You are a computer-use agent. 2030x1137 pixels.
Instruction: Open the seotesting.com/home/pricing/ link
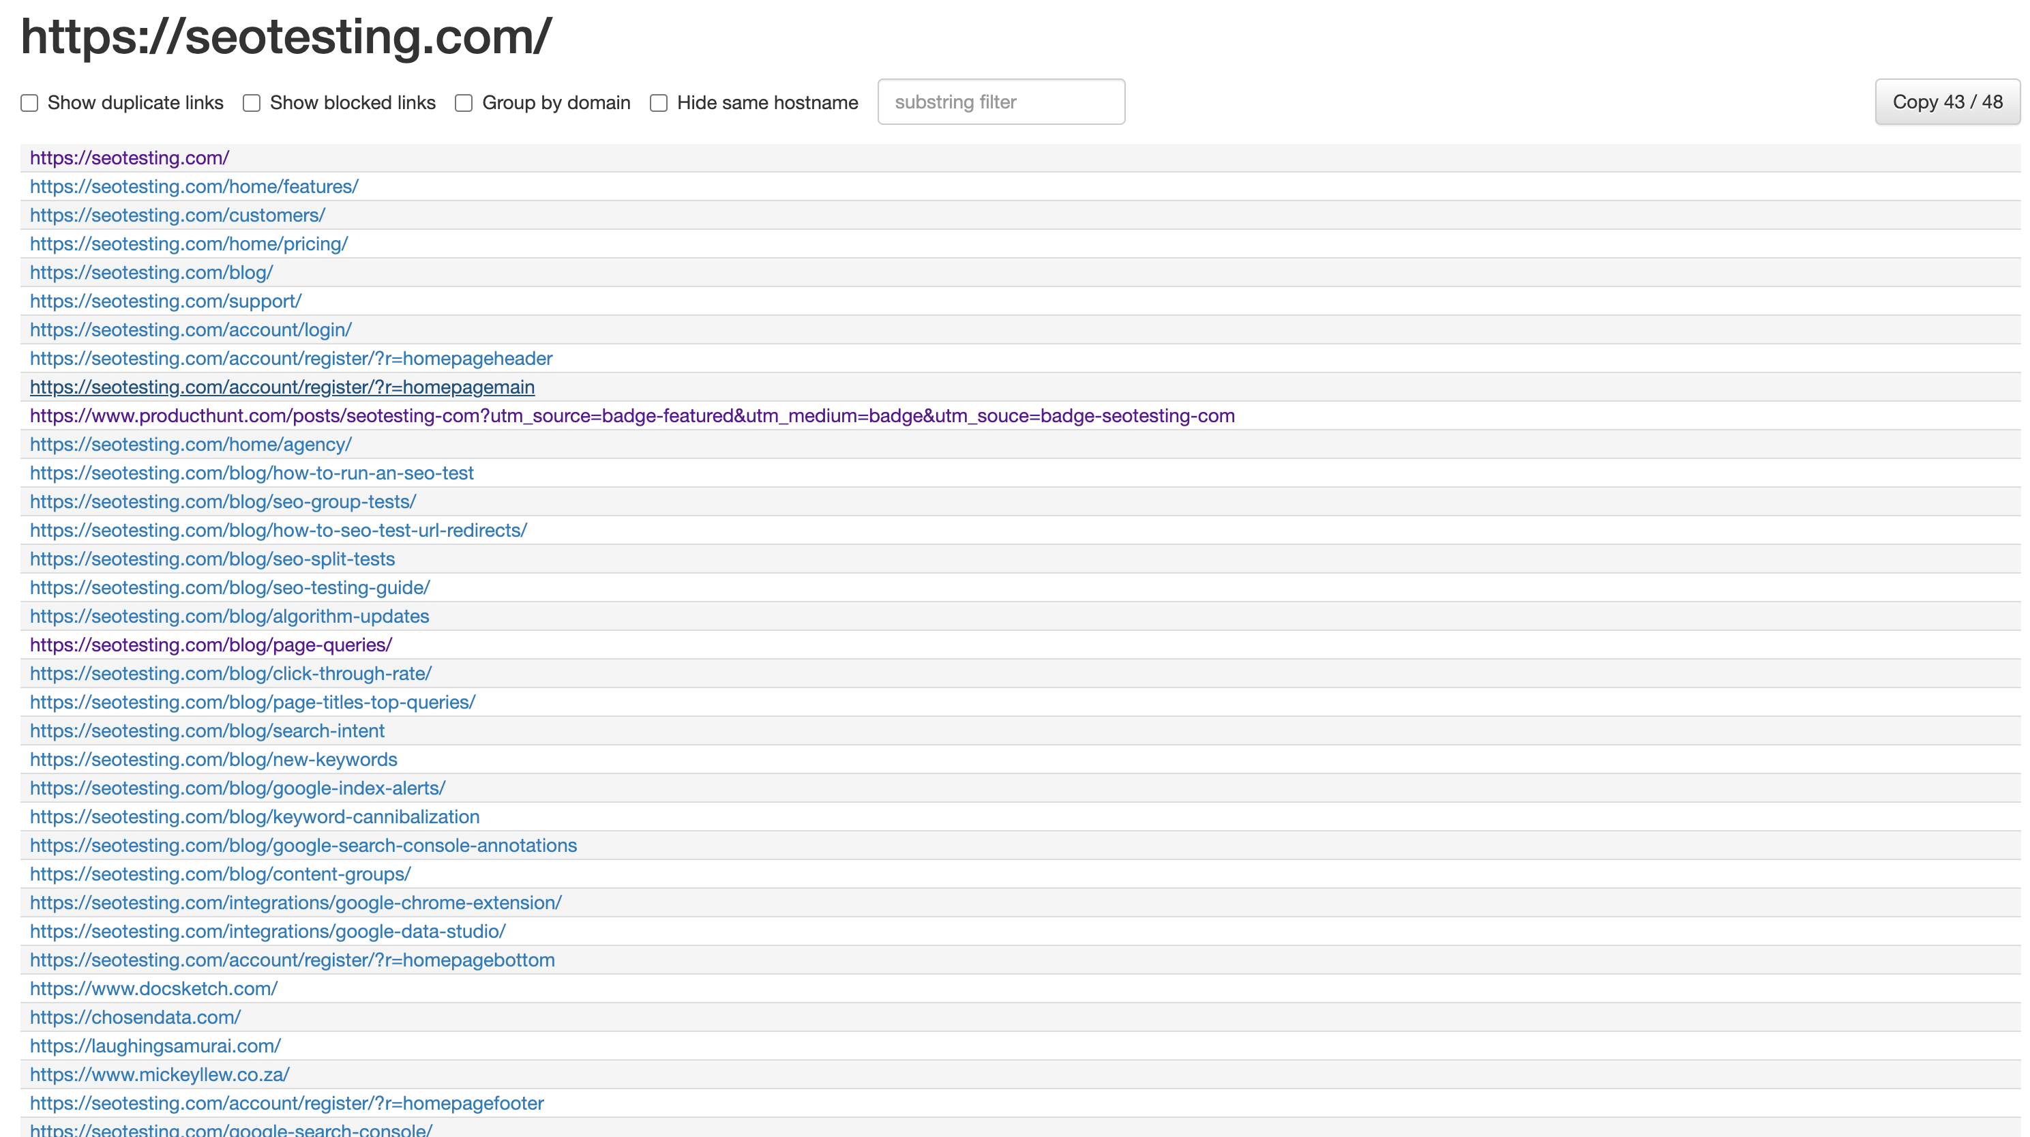[188, 243]
